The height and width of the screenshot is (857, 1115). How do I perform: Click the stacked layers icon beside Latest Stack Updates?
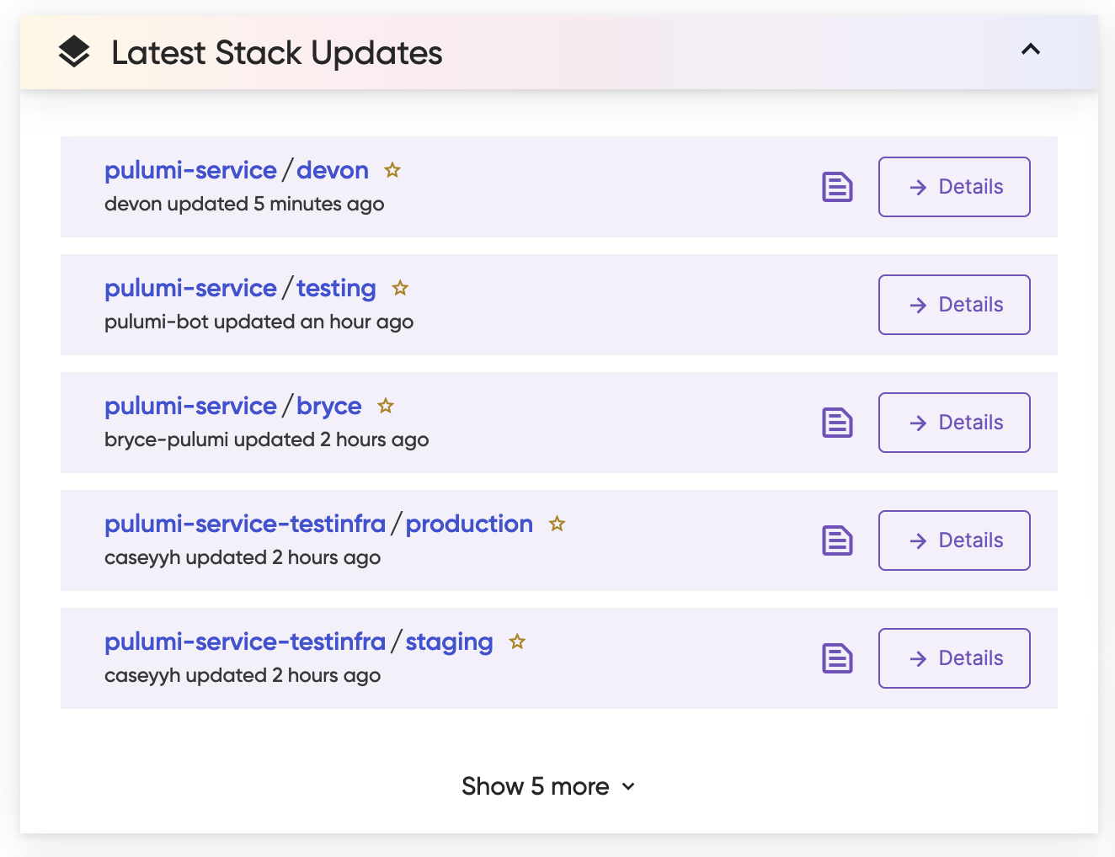(74, 52)
